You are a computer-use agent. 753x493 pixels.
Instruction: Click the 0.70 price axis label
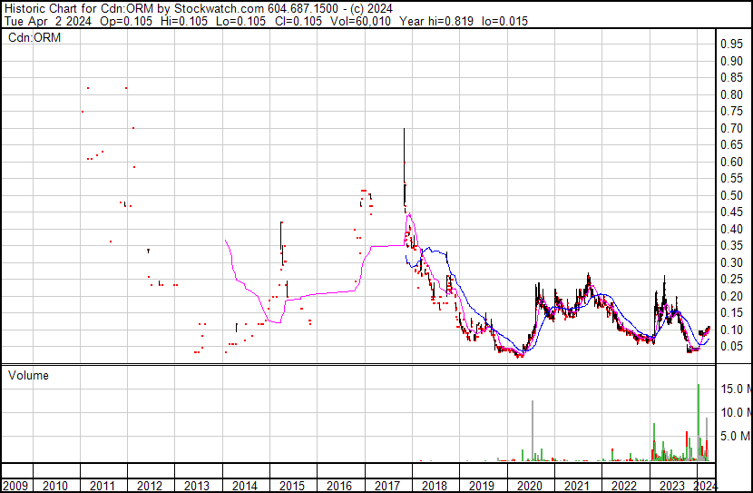click(732, 128)
